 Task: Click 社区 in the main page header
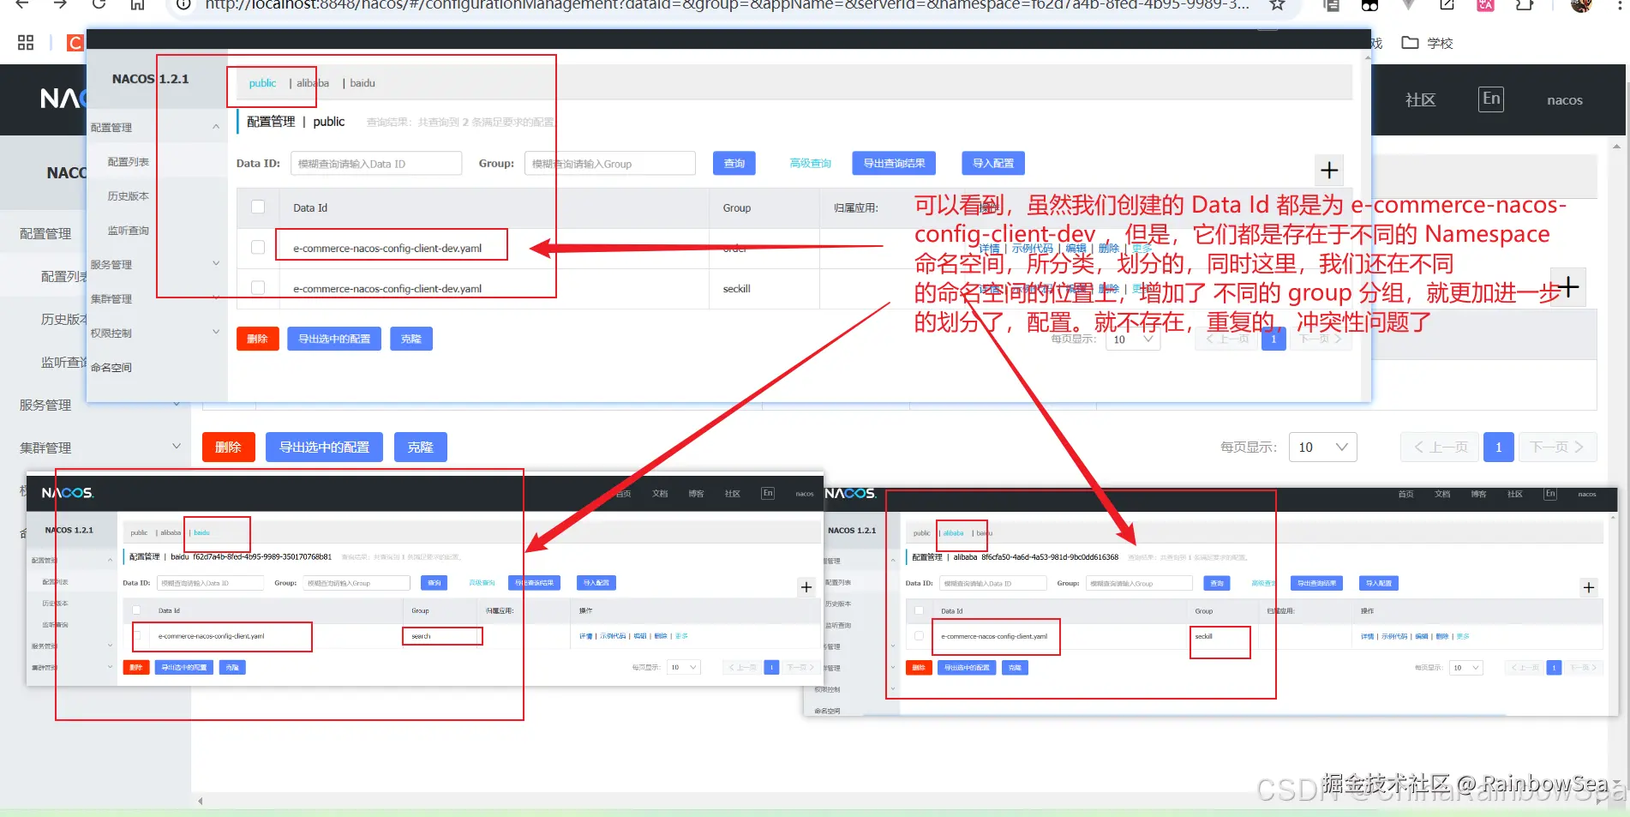coord(1420,99)
